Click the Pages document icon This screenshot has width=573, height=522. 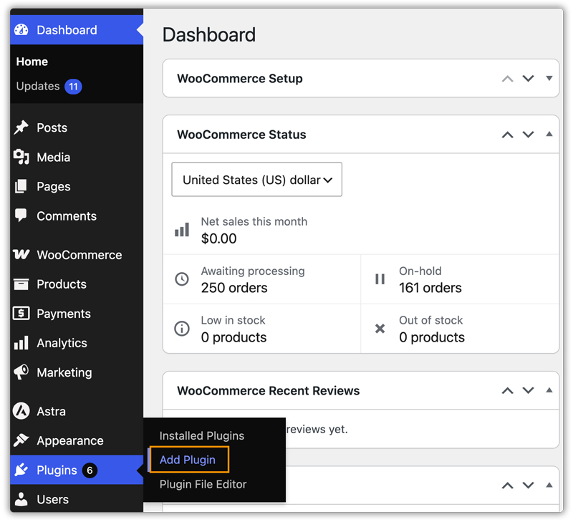21,186
